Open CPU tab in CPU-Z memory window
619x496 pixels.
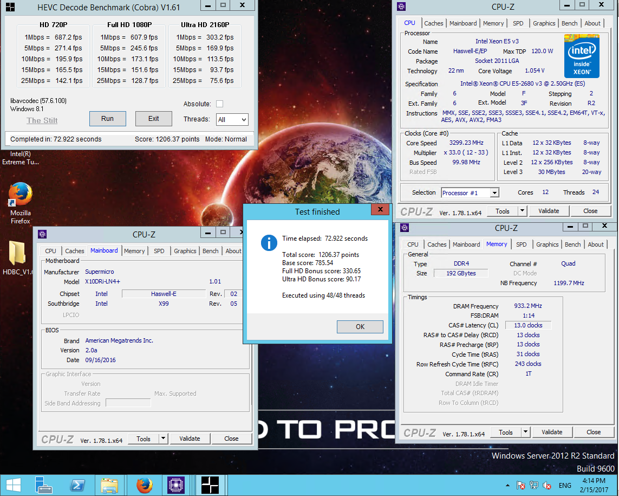pos(413,244)
